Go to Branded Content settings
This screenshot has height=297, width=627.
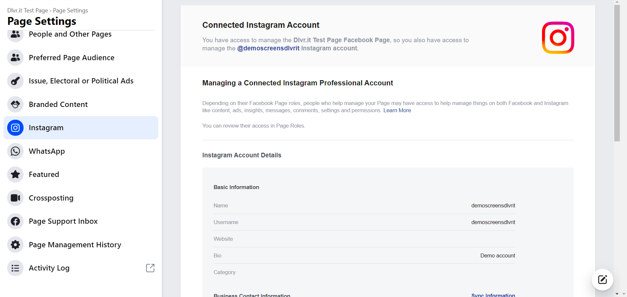[x=81, y=104]
